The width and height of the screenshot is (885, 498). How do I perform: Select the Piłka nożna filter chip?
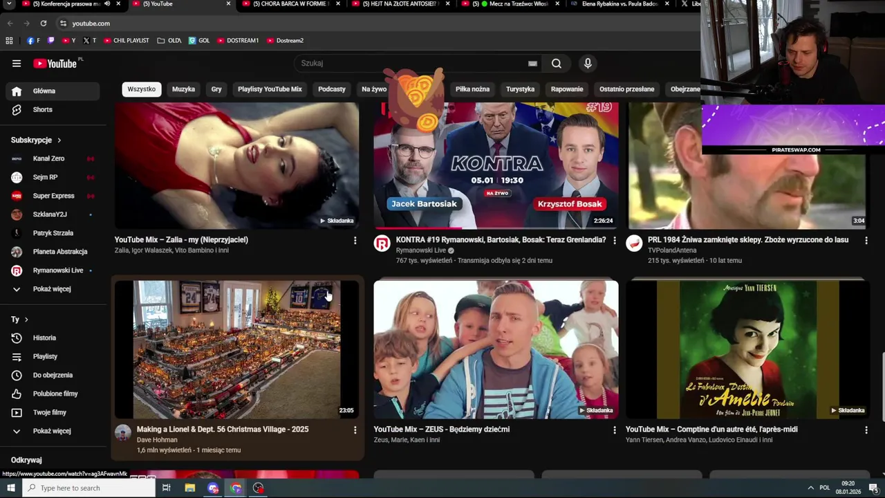[472, 89]
